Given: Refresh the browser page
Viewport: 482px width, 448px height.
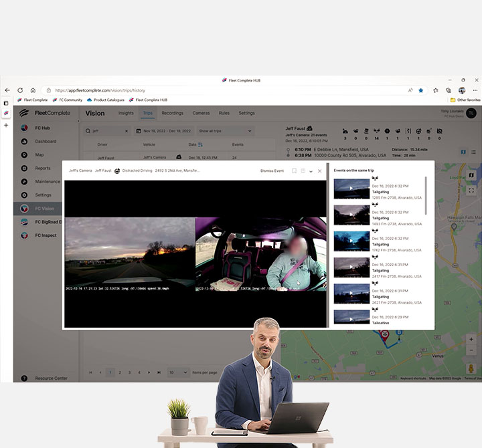Looking at the screenshot, I should pos(20,90).
